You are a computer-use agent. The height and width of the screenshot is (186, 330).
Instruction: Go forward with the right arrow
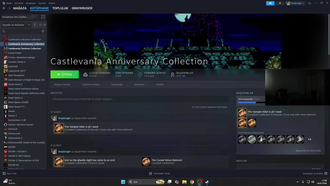tap(10, 8)
